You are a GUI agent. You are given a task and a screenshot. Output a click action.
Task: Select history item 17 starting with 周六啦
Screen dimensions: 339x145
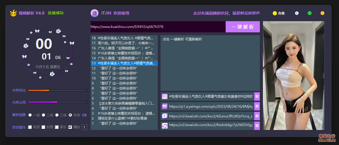[x=124, y=43]
